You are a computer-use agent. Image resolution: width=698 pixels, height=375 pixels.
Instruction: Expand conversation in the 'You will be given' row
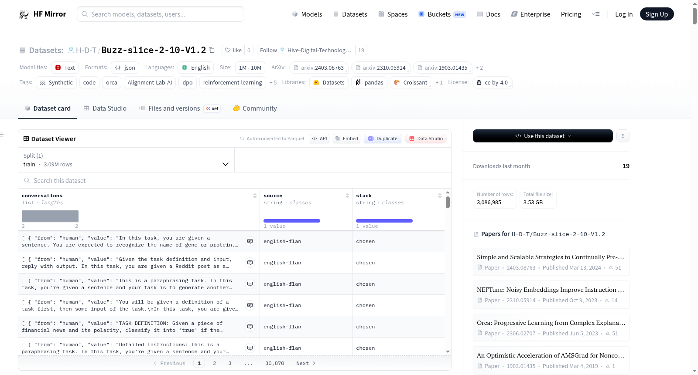[x=250, y=305]
